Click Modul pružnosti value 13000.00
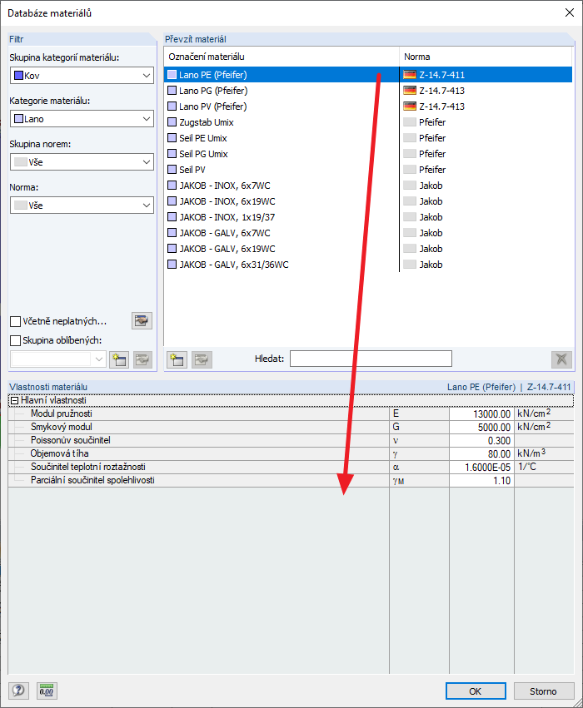The height and width of the screenshot is (708, 583). tap(481, 414)
